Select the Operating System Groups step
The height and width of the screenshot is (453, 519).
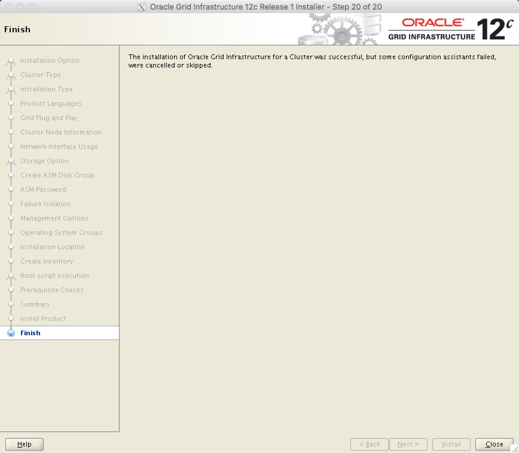pos(62,232)
